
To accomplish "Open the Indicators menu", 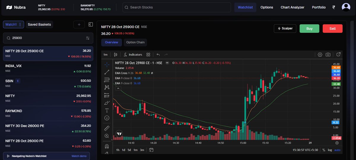I will [x=133, y=54].
